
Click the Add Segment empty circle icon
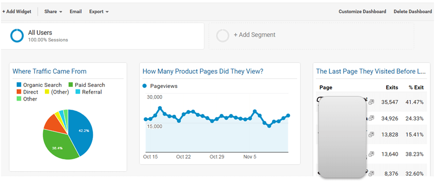223,36
